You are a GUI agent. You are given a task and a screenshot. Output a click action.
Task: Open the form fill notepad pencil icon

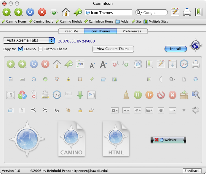pyautogui.click(x=175, y=12)
